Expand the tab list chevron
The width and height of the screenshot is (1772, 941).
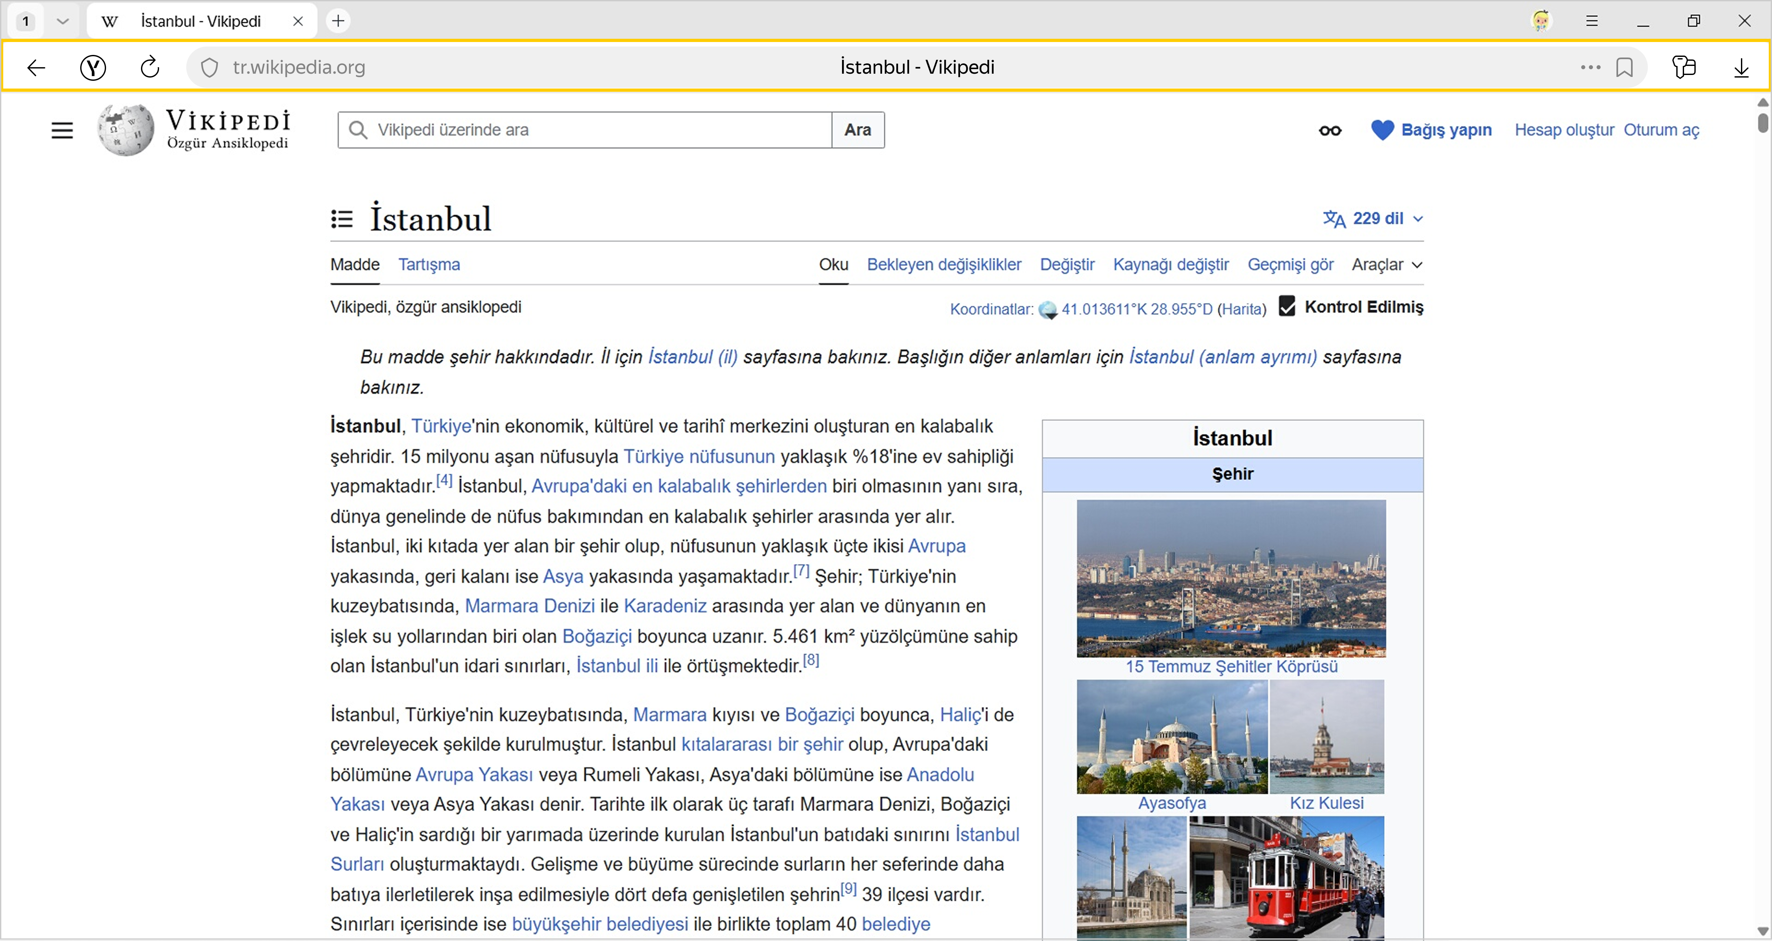coord(63,21)
